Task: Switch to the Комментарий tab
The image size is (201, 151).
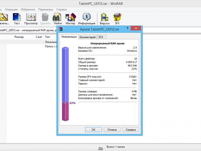Action: pos(87,37)
